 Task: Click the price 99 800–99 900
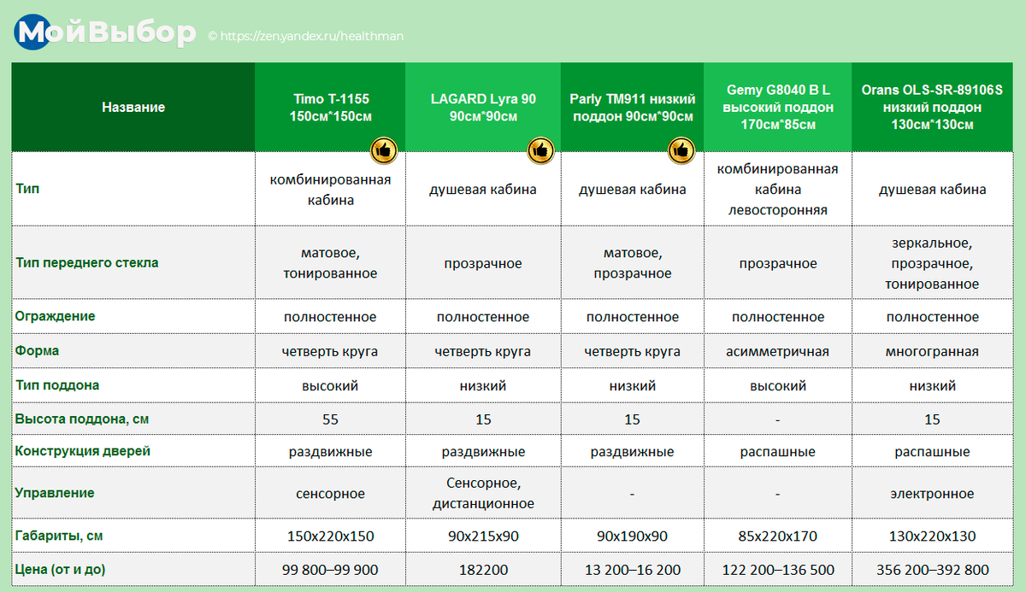click(x=331, y=569)
